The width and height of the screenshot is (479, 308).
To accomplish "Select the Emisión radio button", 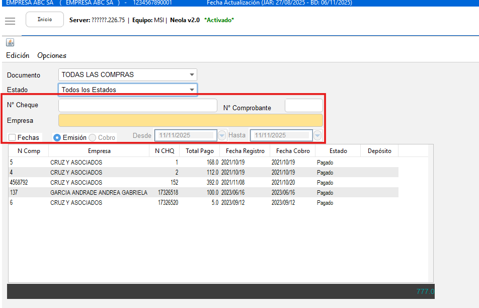I will click(57, 137).
